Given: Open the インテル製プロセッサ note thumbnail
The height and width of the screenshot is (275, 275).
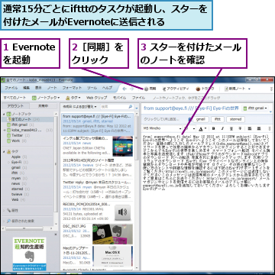Looking at the screenshot, I should click(x=123, y=146).
